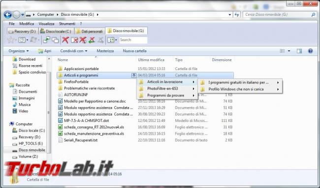Open the view options dropdown arrow

pyautogui.click(x=289, y=51)
